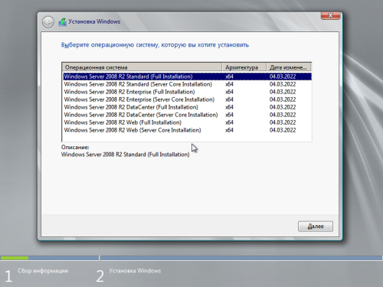Select Windows Server 2008 R2 Standard (Server Core Installation)

(187, 84)
